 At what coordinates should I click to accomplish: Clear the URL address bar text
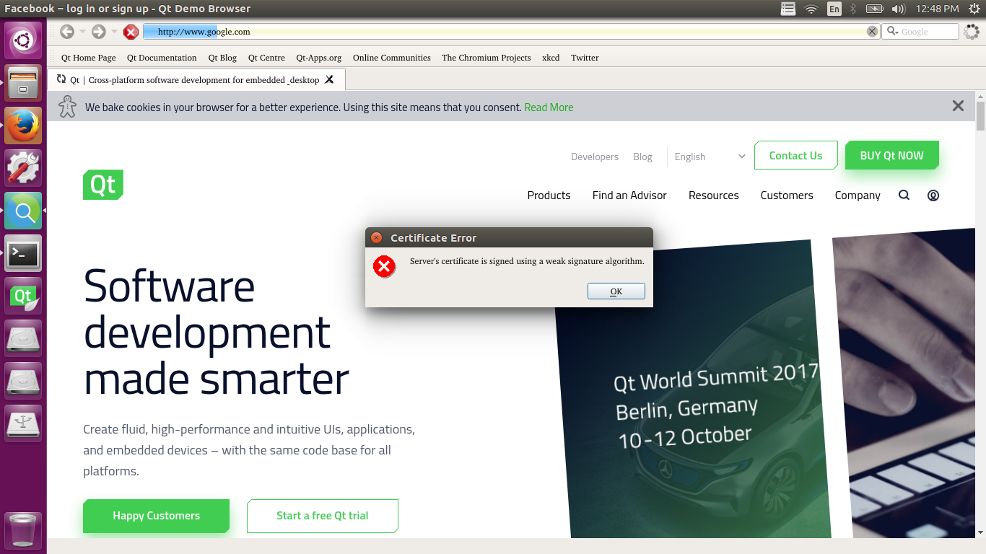click(872, 32)
